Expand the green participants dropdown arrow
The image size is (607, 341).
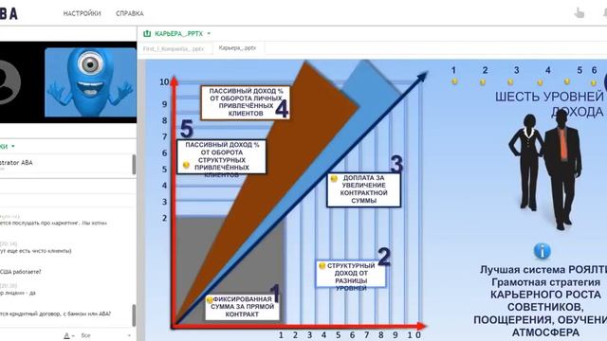coord(13,146)
